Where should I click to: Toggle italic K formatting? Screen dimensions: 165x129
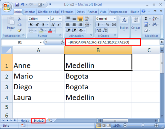[37, 24]
